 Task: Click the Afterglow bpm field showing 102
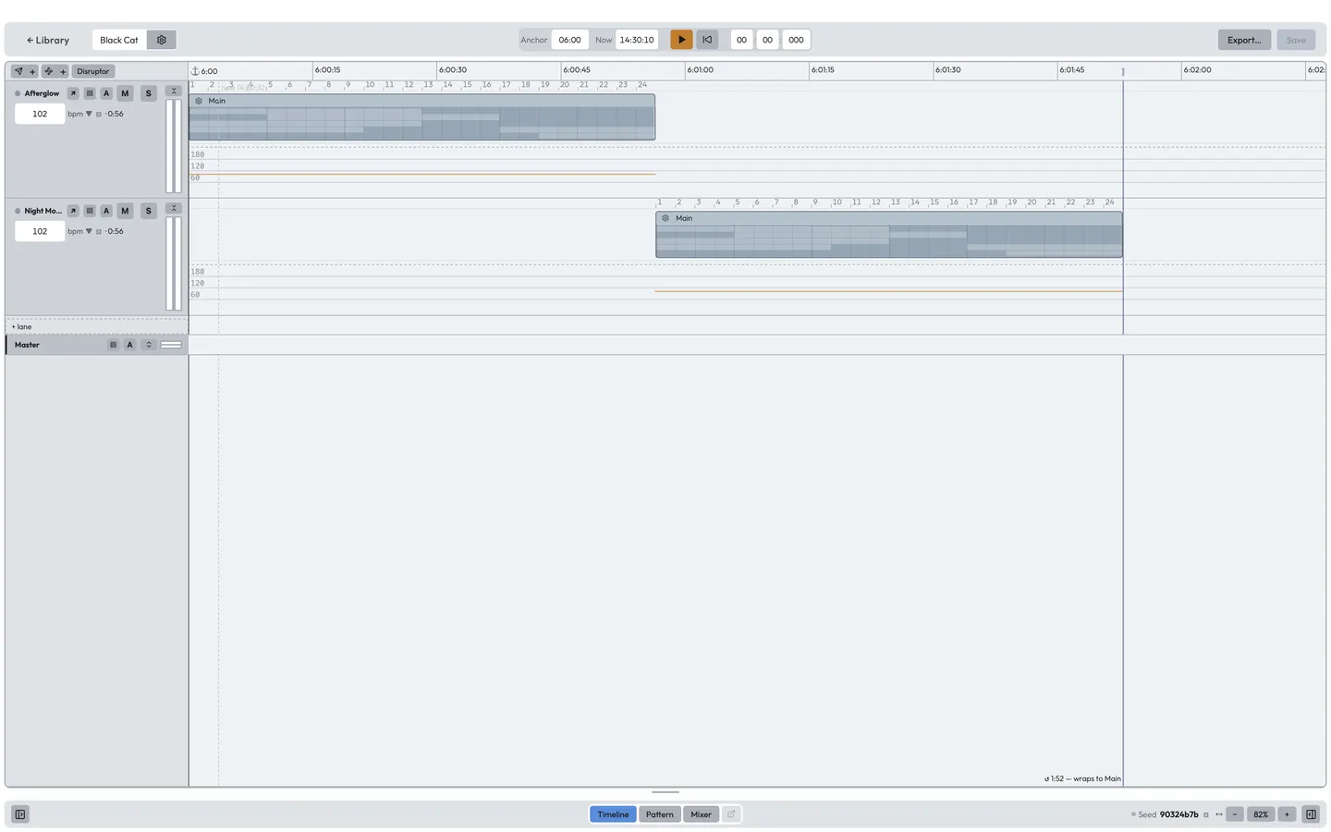(40, 114)
